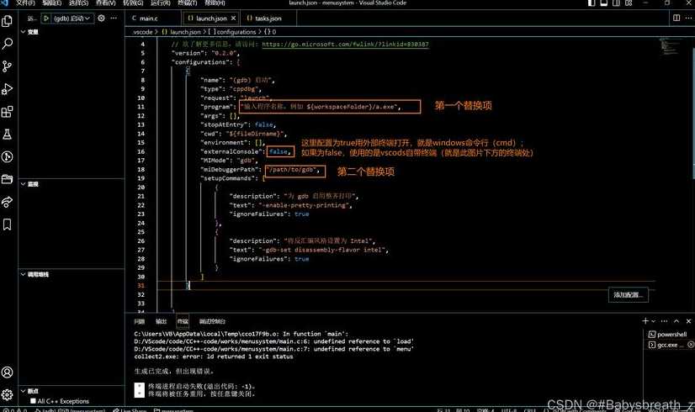Image resolution: width=695 pixels, height=412 pixels.
Task: Open launch.json via debug gear icon
Action: [102, 18]
